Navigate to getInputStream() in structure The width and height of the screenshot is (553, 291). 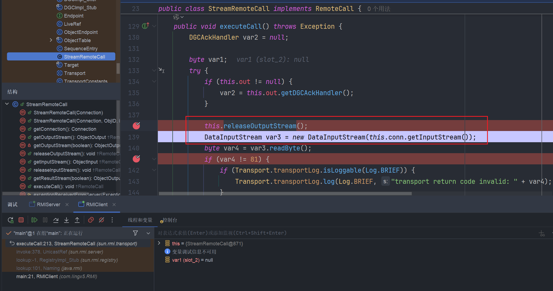tap(65, 162)
